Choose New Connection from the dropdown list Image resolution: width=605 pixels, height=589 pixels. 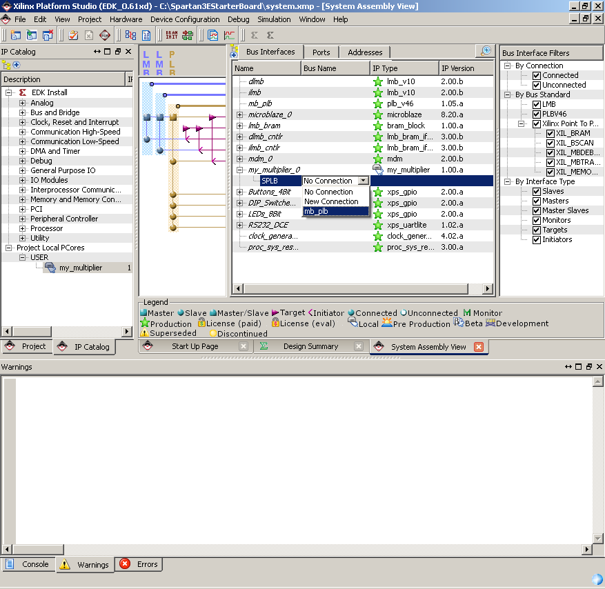click(336, 201)
